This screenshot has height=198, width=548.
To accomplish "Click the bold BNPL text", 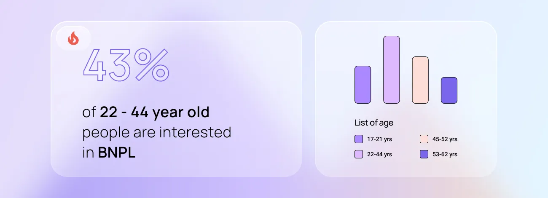I will (117, 153).
